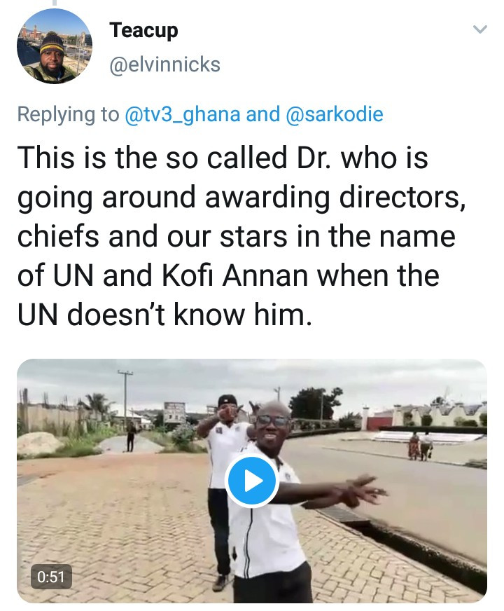Click the display name Teacup

[x=143, y=30]
